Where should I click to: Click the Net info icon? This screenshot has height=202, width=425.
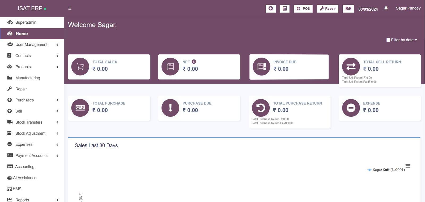194,62
